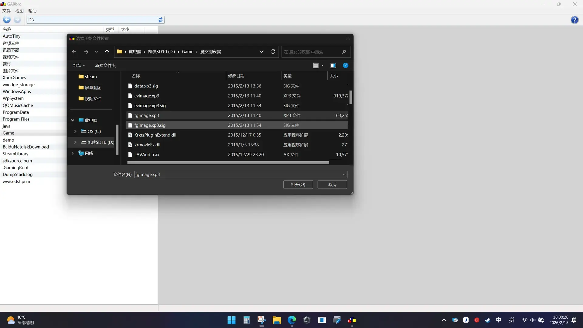This screenshot has height=328, width=583.
Task: Open address bar history dropdown
Action: tap(261, 52)
